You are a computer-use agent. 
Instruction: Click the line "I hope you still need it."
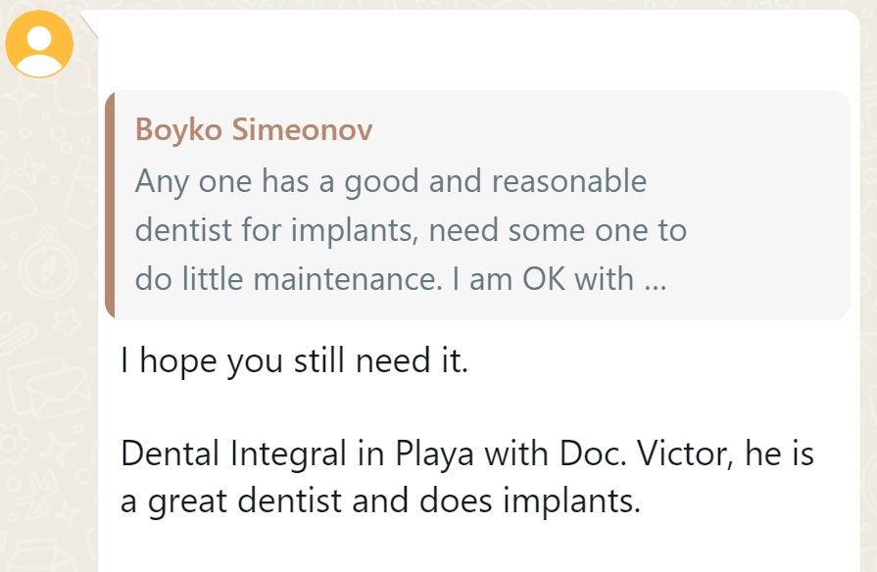[295, 360]
